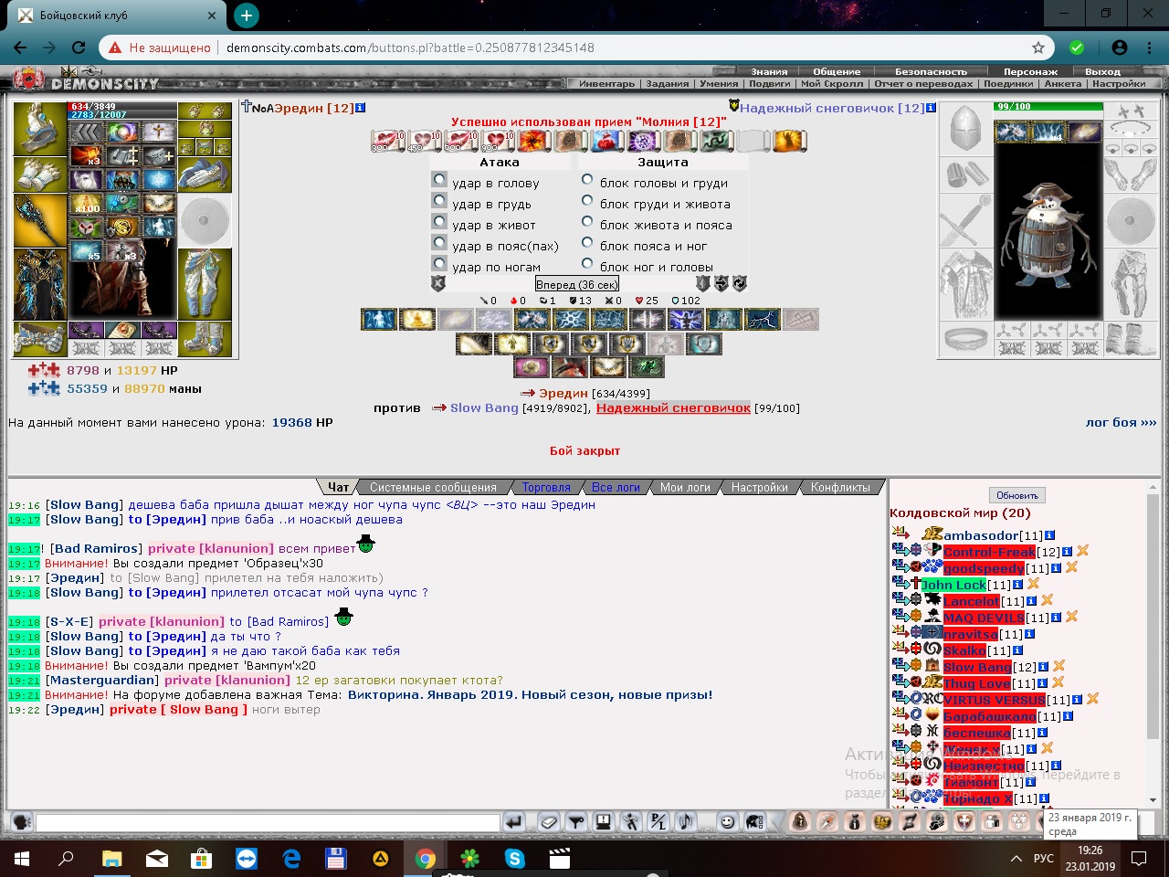Open Skype from the taskbar
The image size is (1169, 877).
[x=514, y=859]
